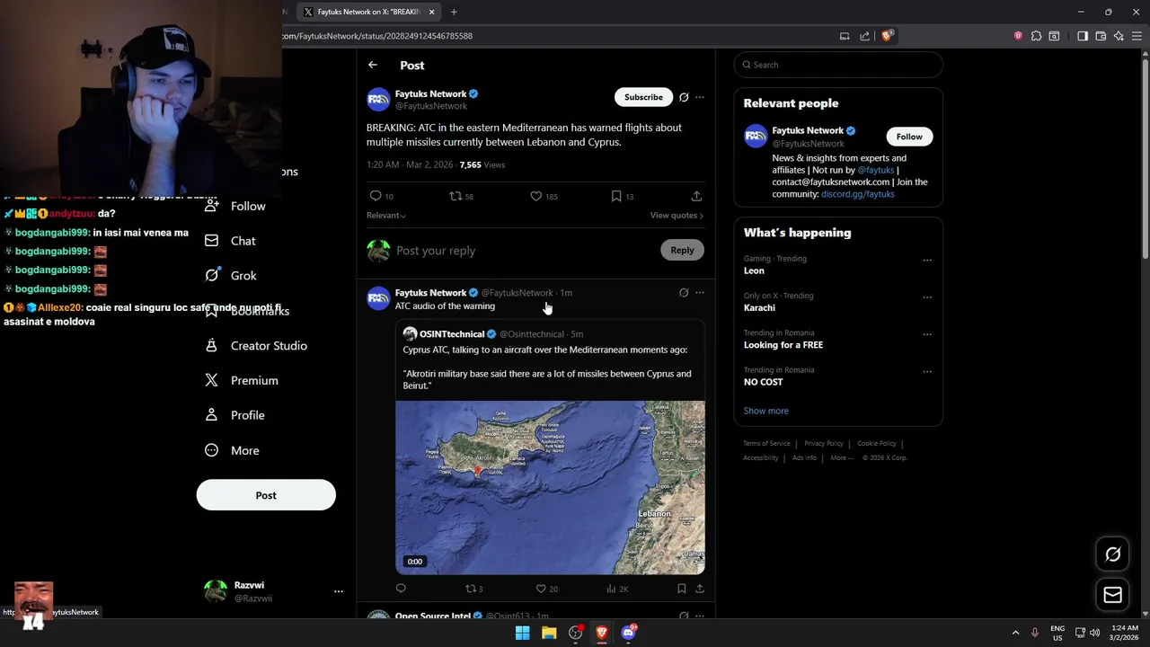The height and width of the screenshot is (647, 1150).
Task: Play the Cyprus map video thumbnail
Action: click(x=550, y=488)
